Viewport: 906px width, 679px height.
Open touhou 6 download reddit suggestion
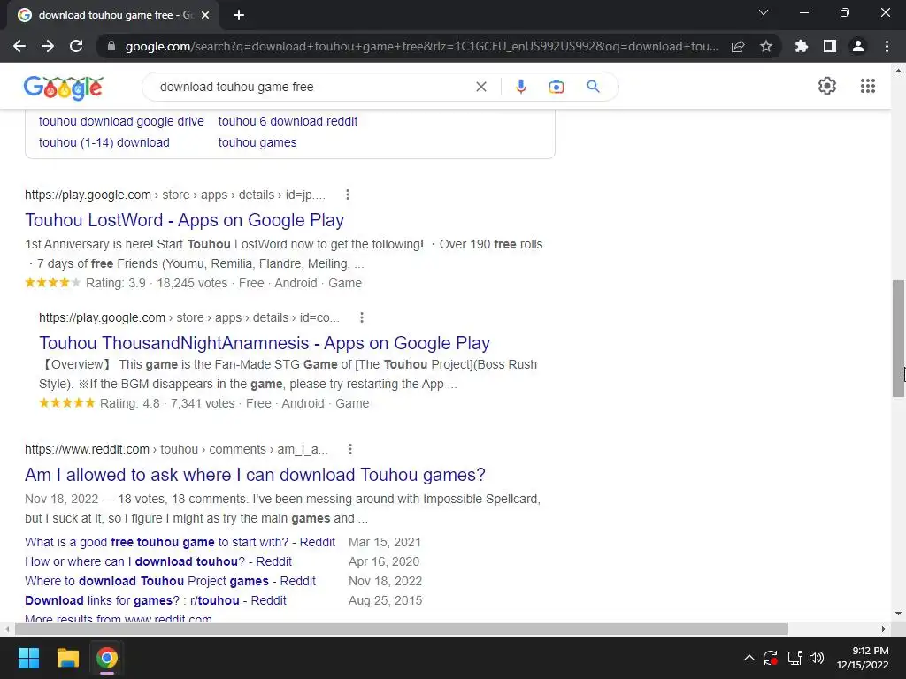coord(288,121)
